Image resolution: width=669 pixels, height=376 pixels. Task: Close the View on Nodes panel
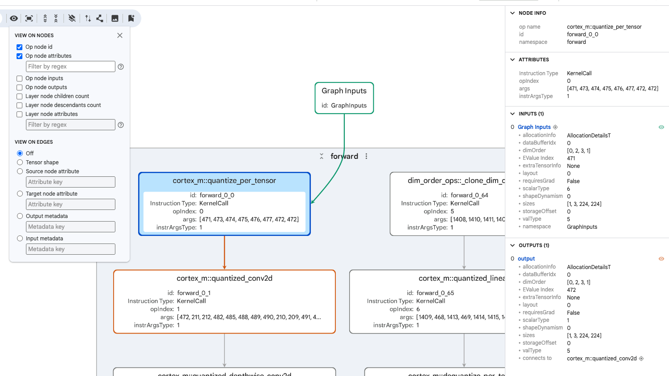120,35
